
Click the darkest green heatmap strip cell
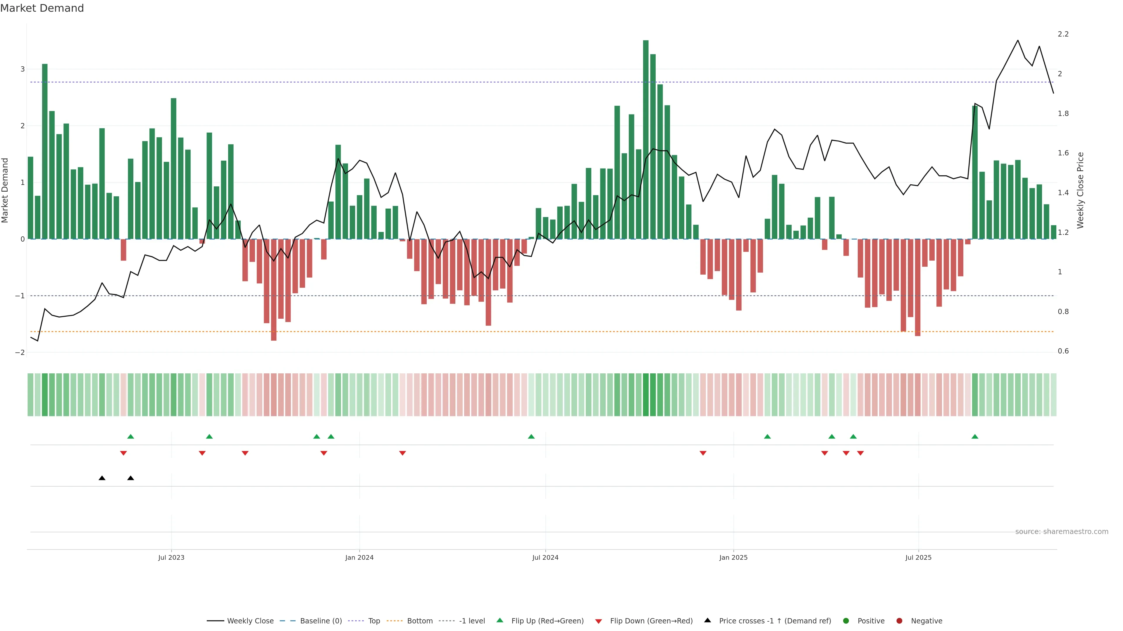[646, 395]
